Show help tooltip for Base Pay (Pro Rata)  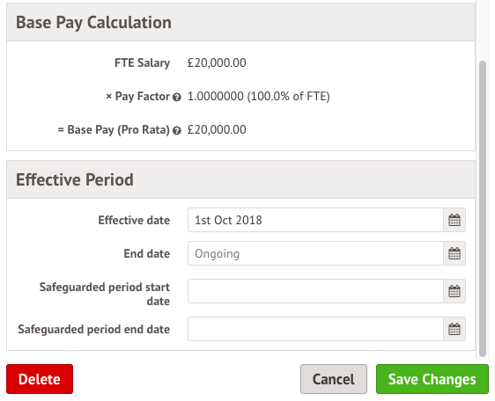177,130
